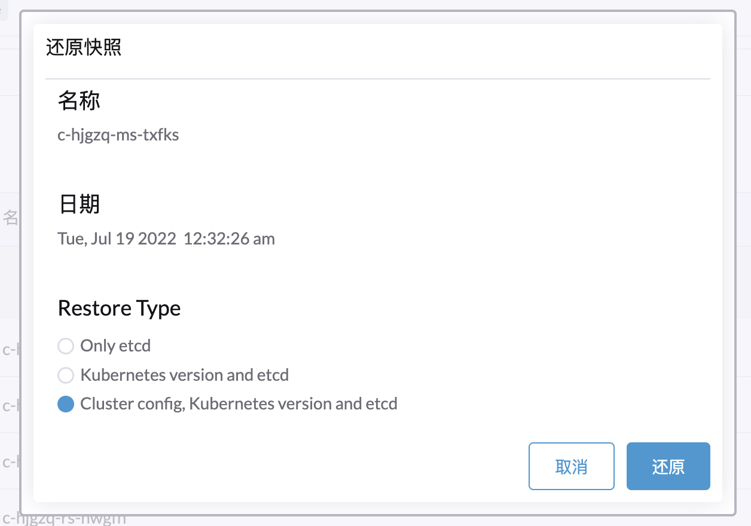Click the 还原 button to restore
Screen dimensions: 751x526
pos(668,466)
